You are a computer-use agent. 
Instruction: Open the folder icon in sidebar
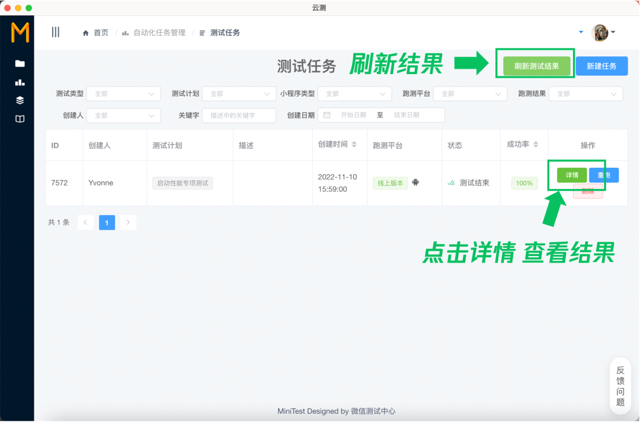tap(20, 63)
